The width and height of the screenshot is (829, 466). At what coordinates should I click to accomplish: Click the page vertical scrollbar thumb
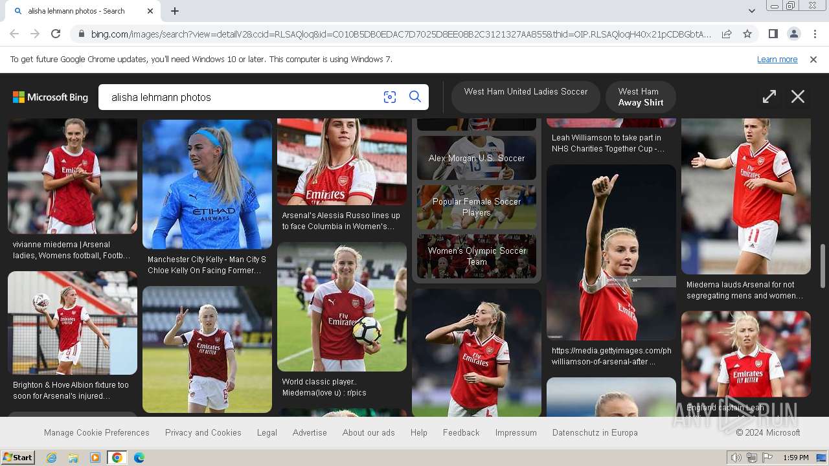pos(823,265)
